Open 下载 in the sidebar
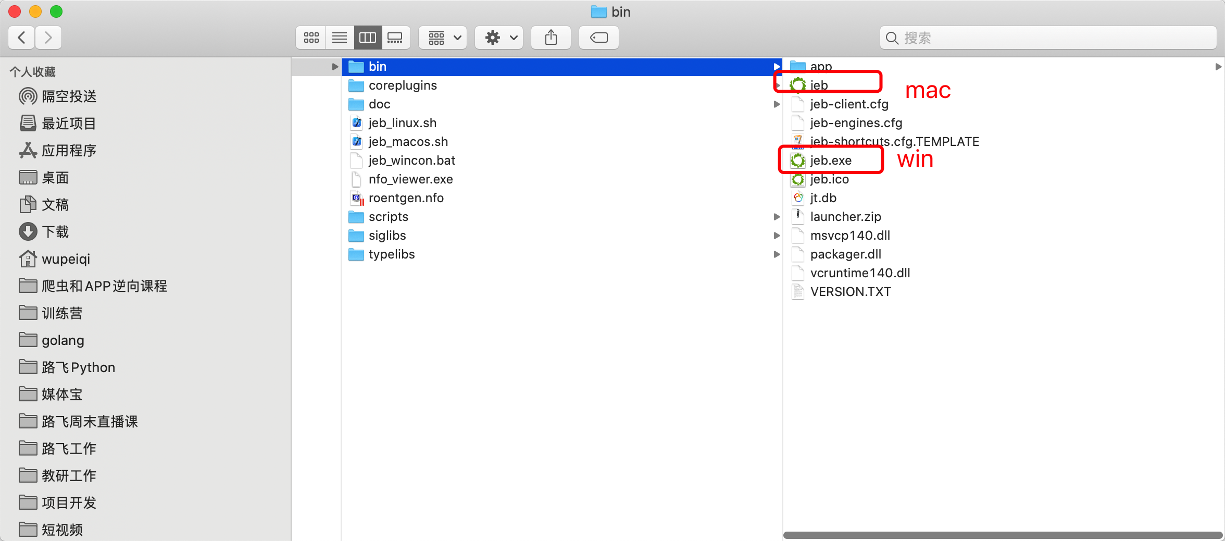The width and height of the screenshot is (1225, 541). (x=44, y=232)
